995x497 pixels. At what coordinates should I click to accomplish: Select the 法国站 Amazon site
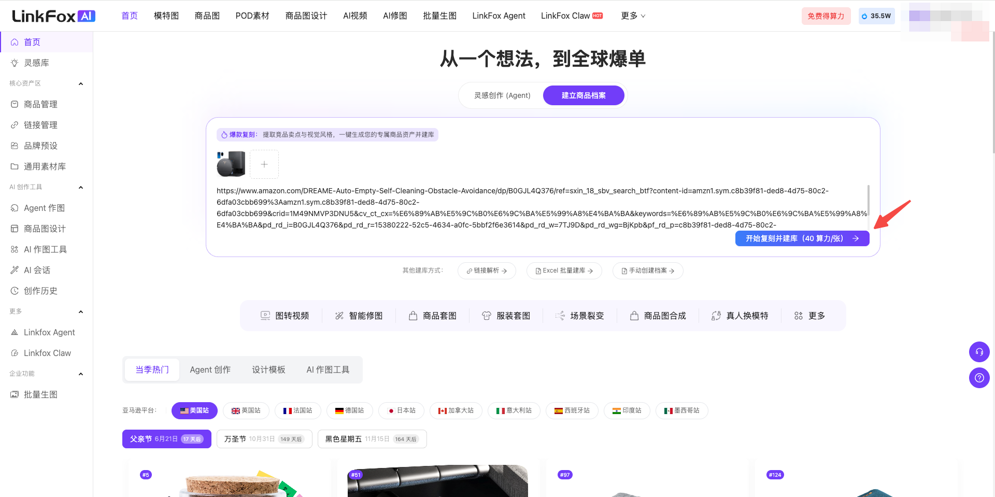(298, 410)
